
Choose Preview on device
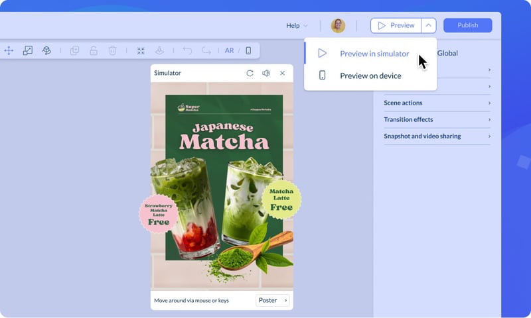[370, 76]
